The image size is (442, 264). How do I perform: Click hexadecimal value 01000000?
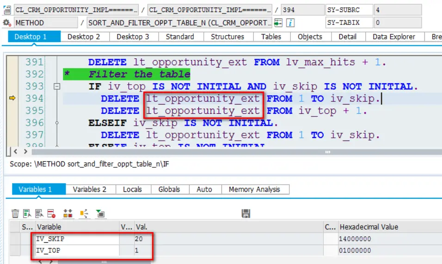click(355, 251)
